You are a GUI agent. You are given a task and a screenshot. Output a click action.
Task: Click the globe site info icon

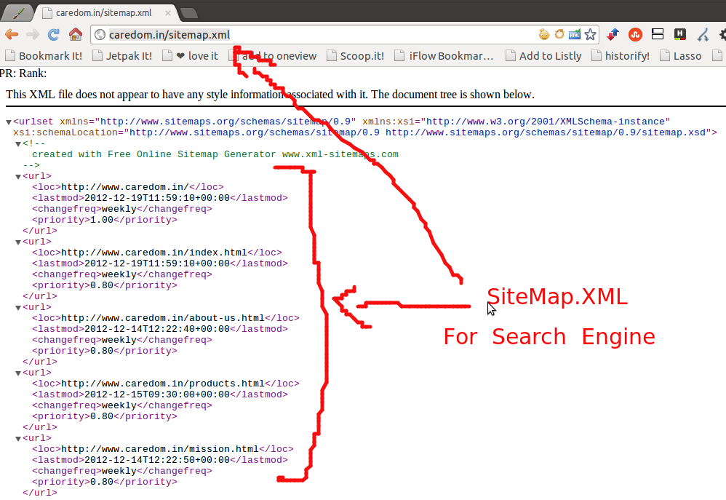point(100,35)
